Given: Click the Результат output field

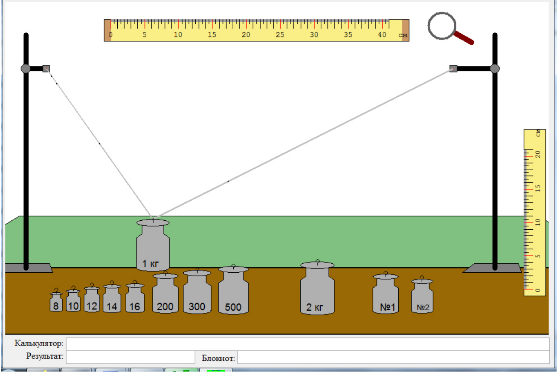Looking at the screenshot, I should (131, 357).
